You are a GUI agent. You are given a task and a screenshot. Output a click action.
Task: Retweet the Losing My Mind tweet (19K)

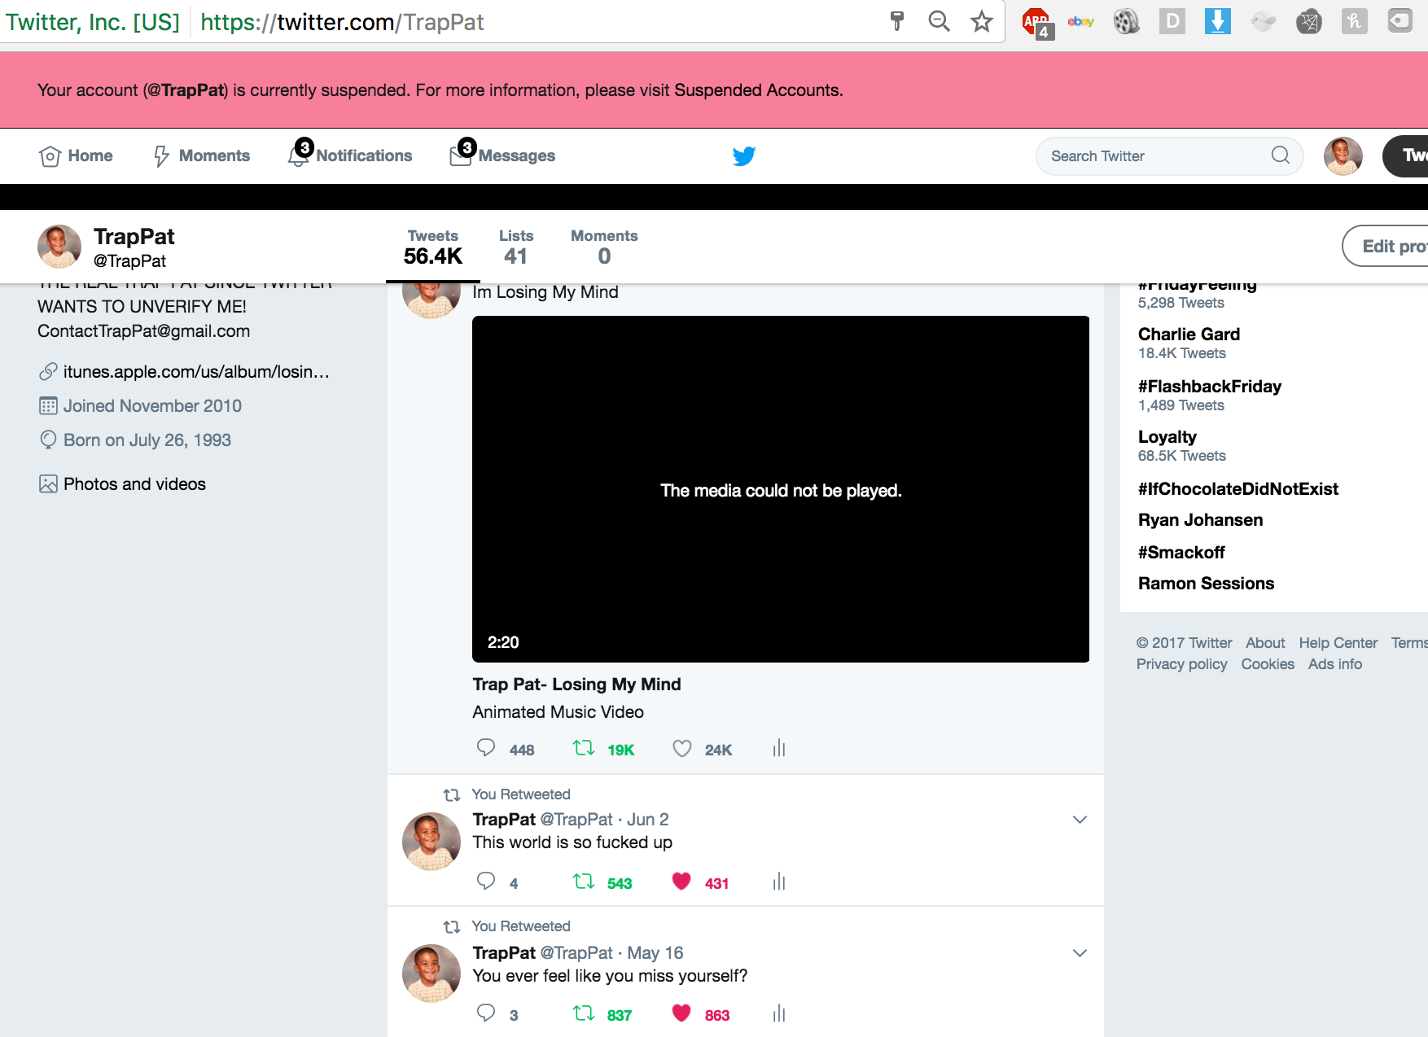pyautogui.click(x=584, y=748)
